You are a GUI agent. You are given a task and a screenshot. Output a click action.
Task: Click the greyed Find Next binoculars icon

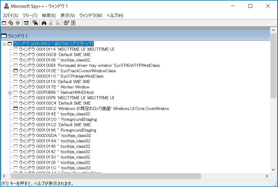pos(51,23)
